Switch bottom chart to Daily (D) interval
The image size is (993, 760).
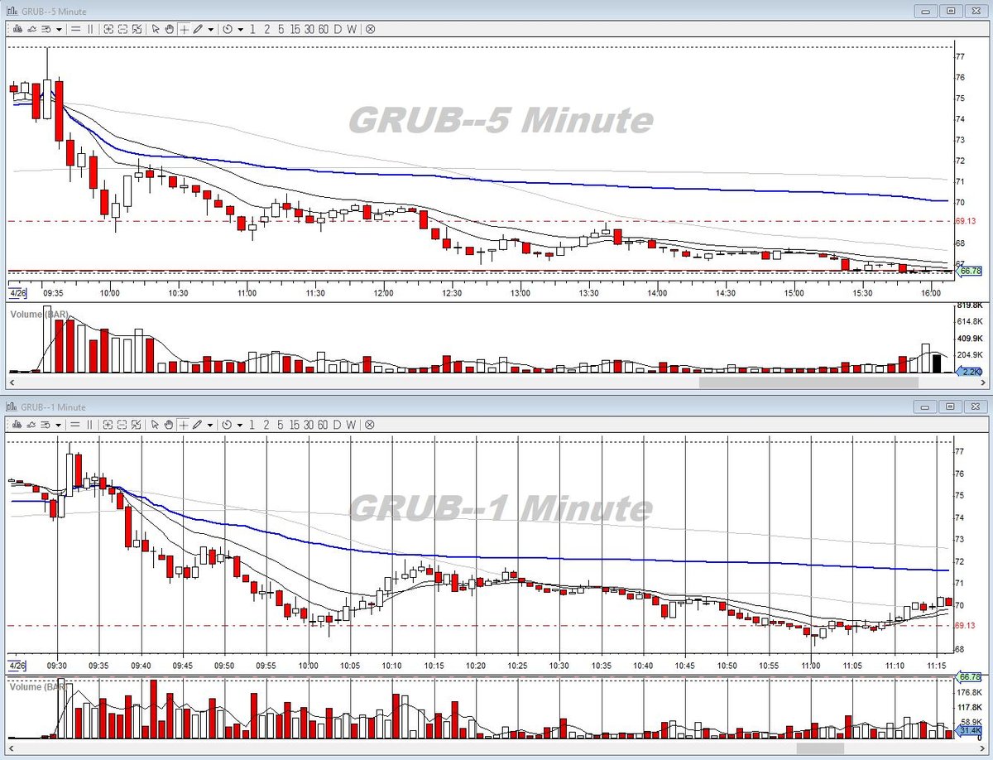click(x=338, y=424)
